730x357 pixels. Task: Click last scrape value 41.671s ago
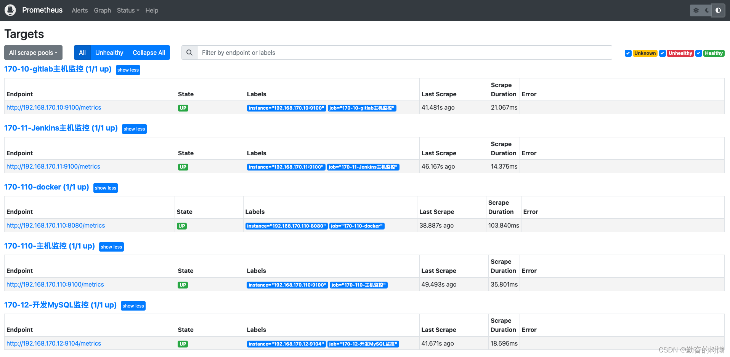click(x=438, y=343)
